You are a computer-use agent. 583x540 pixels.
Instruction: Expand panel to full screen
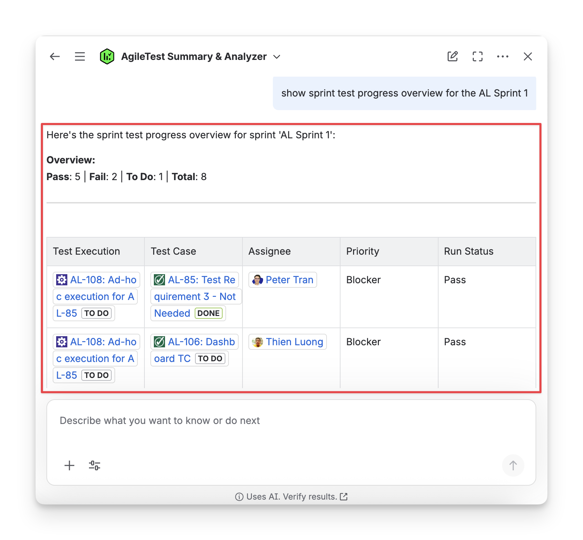pyautogui.click(x=477, y=56)
